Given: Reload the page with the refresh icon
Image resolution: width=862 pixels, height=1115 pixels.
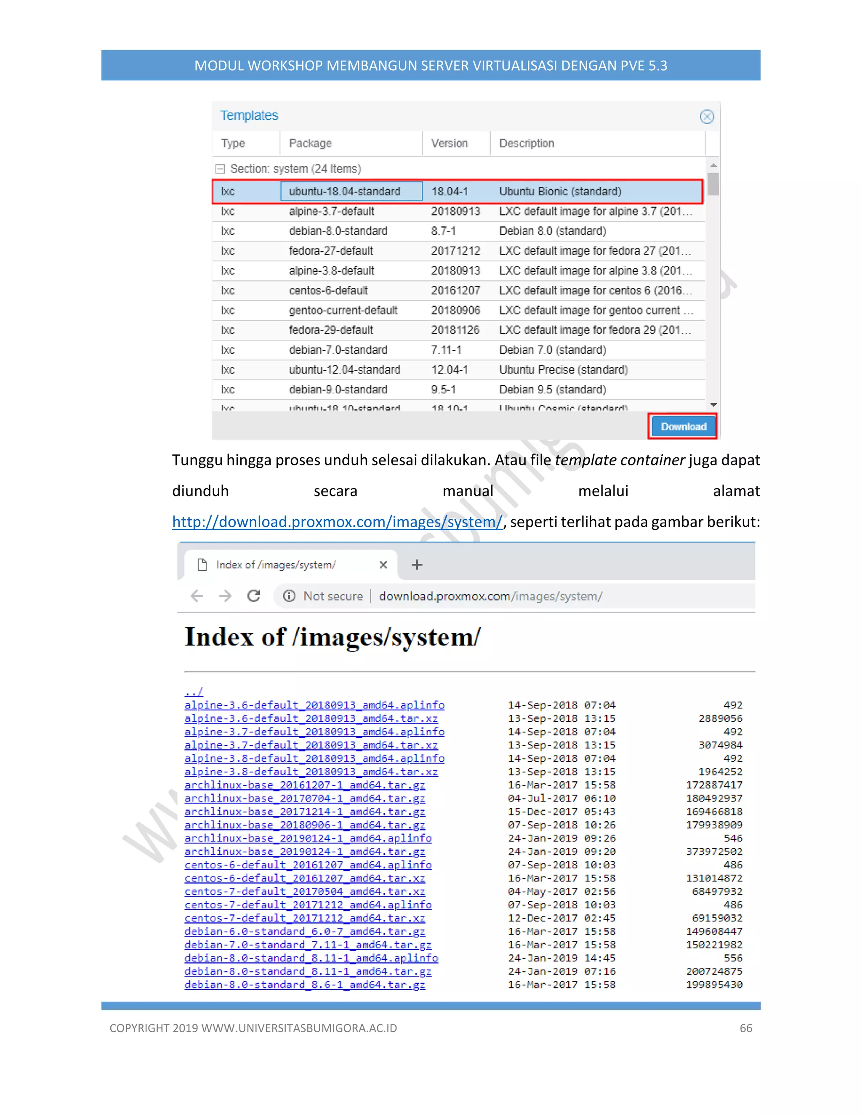Looking at the screenshot, I should [254, 596].
